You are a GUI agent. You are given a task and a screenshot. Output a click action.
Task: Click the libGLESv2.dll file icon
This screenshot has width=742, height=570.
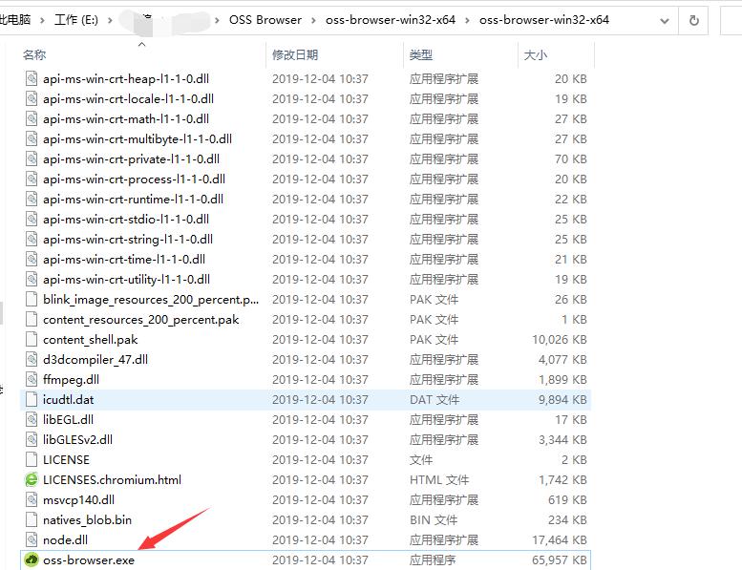(x=32, y=439)
